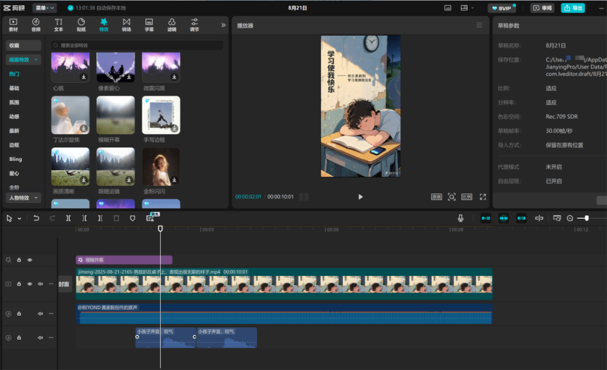Image resolution: width=607 pixels, height=370 pixels.
Task: Expand more tabs with double-chevron
Action: [223, 25]
